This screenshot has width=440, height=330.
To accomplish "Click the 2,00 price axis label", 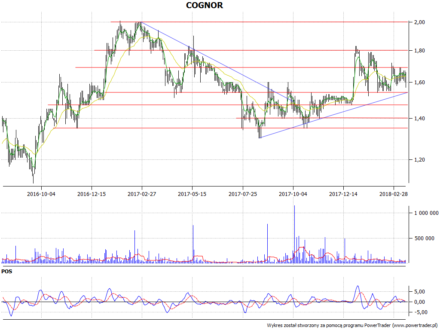I will pos(419,22).
